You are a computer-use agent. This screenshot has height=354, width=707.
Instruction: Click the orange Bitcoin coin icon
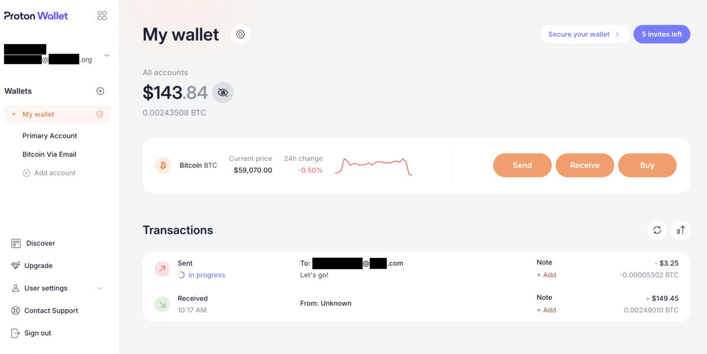(163, 166)
